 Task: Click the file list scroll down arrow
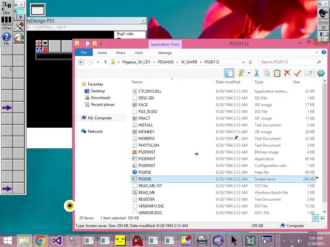pos(325,212)
